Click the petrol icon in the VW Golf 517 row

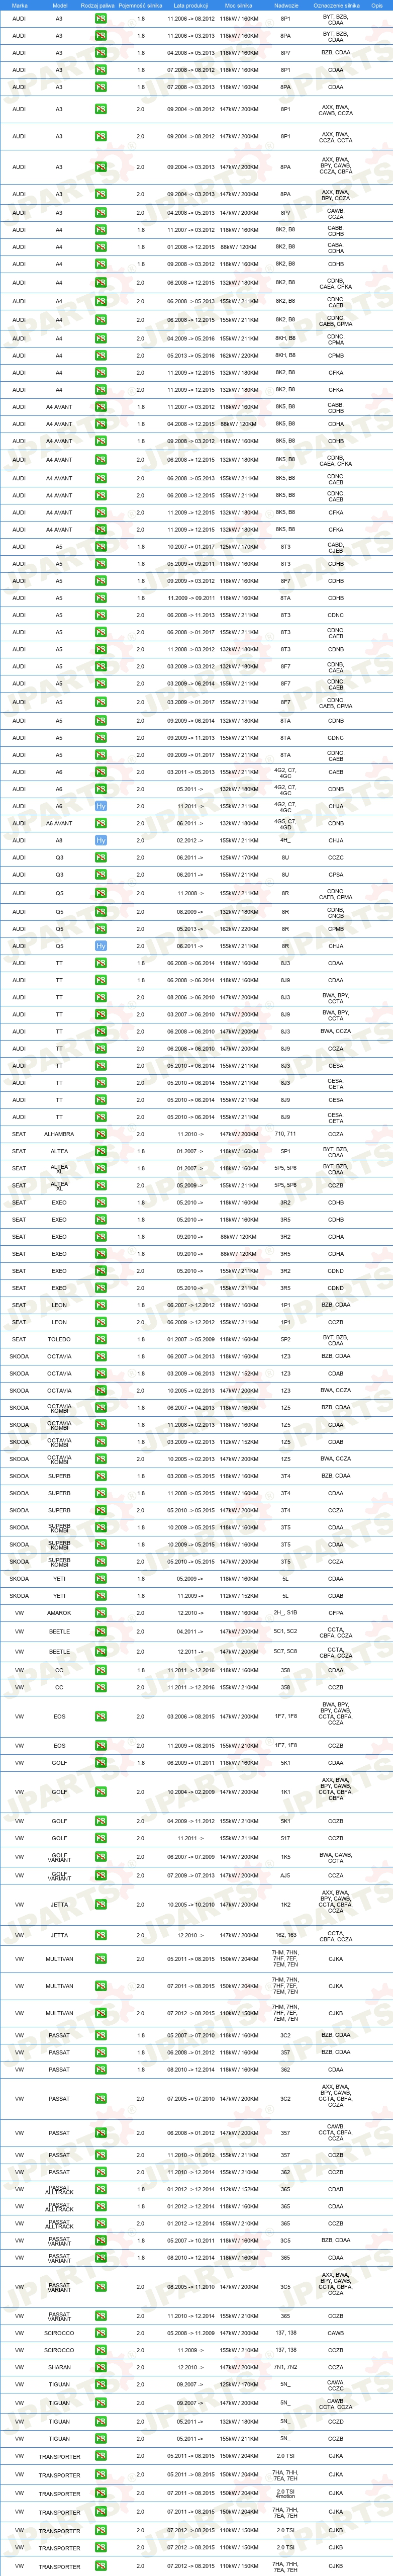click(101, 1838)
